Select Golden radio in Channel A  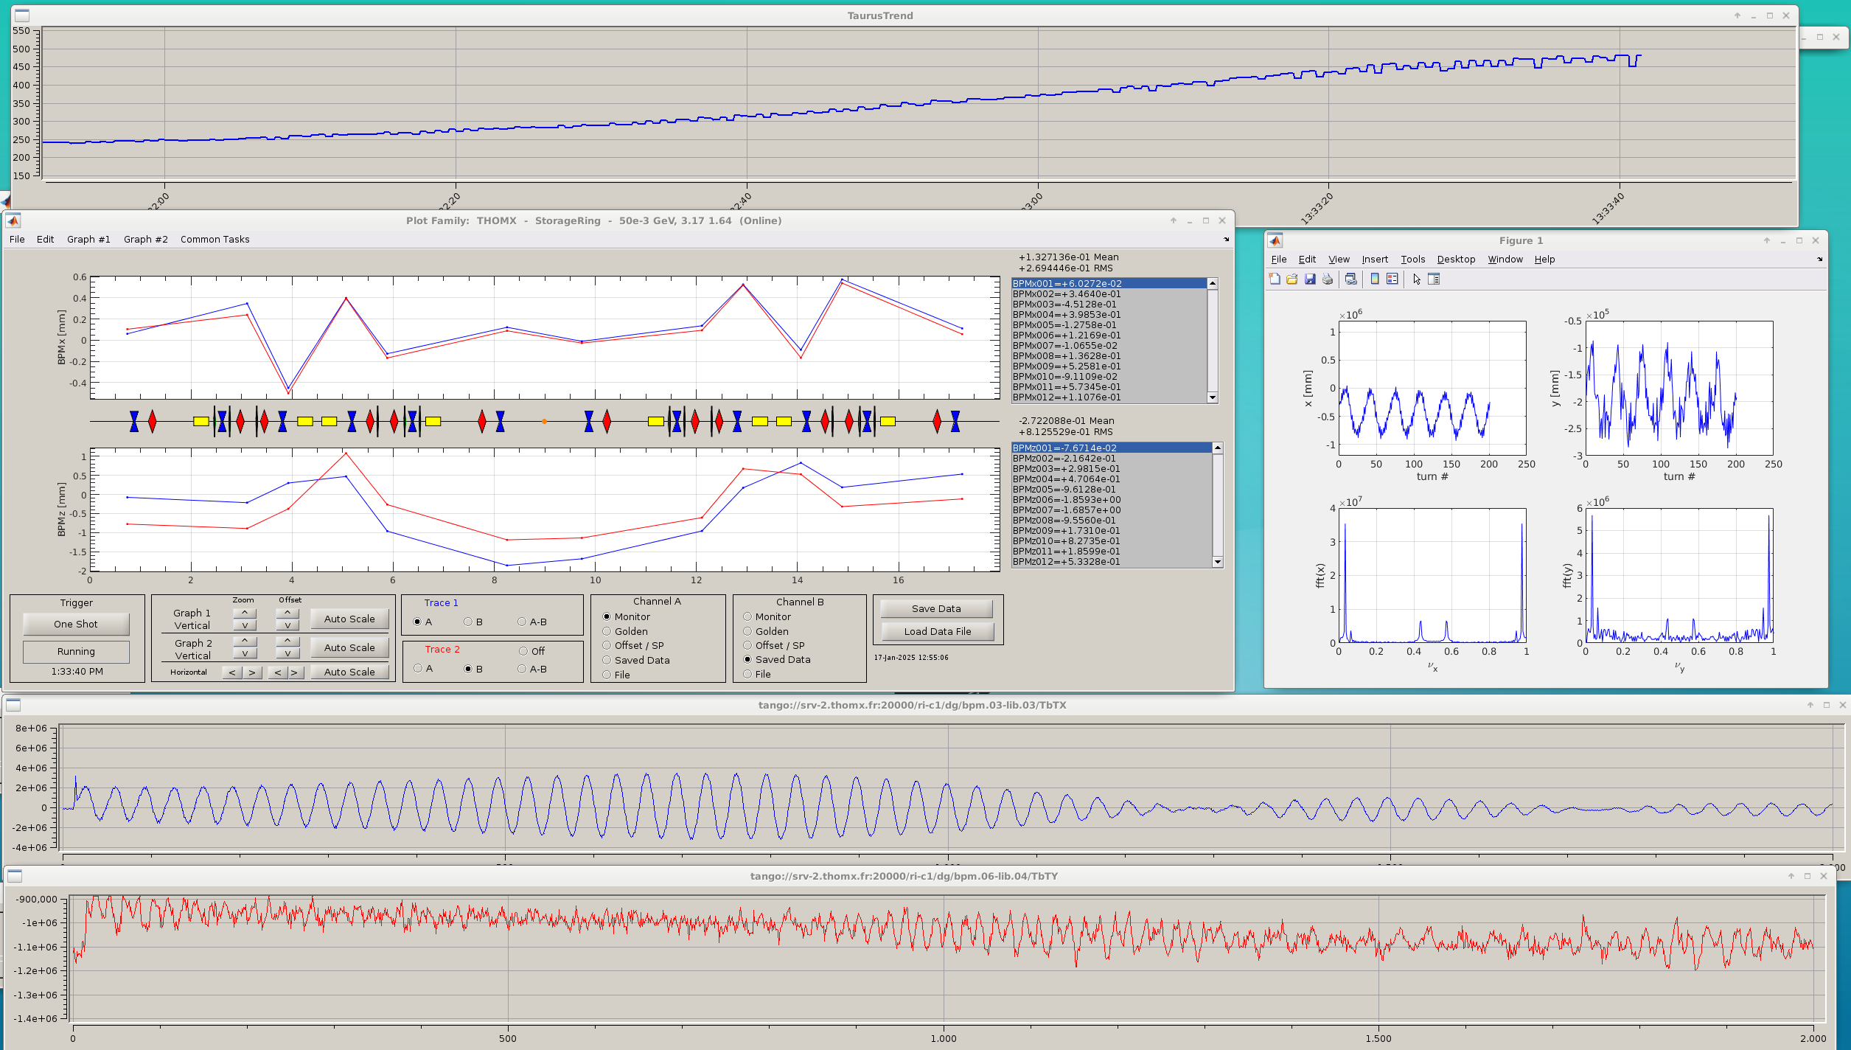607,631
